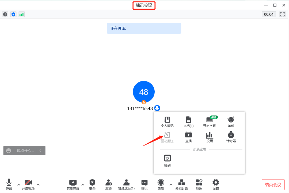The width and height of the screenshot is (289, 193).
Task: Close the 腾讯会议 window
Action: pos(284,5)
